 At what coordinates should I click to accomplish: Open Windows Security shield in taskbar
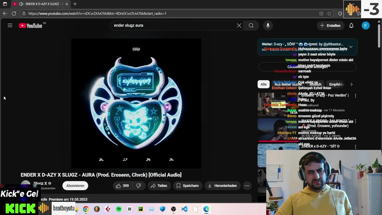(x=162, y=209)
